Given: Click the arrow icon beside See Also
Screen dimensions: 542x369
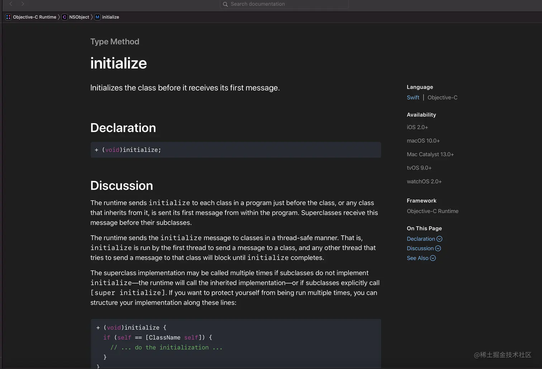Looking at the screenshot, I should click(x=433, y=258).
